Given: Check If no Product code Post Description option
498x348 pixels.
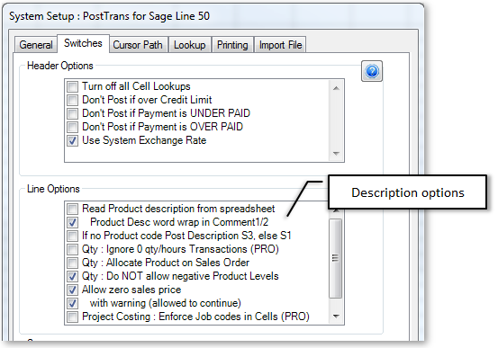Looking at the screenshot, I should coord(72,236).
